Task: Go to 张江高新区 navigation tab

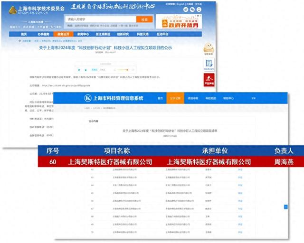Action: click(103, 34)
